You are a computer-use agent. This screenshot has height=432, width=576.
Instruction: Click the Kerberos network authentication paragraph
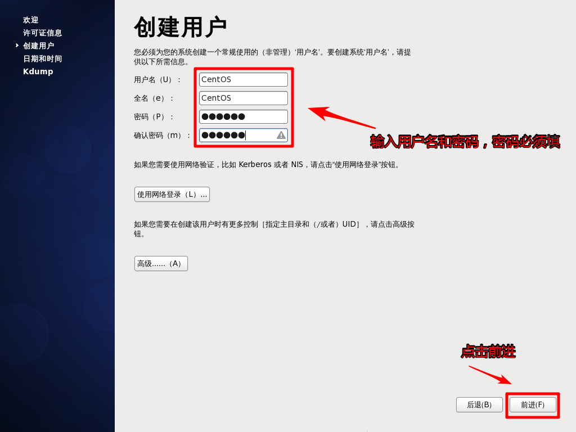click(266, 165)
